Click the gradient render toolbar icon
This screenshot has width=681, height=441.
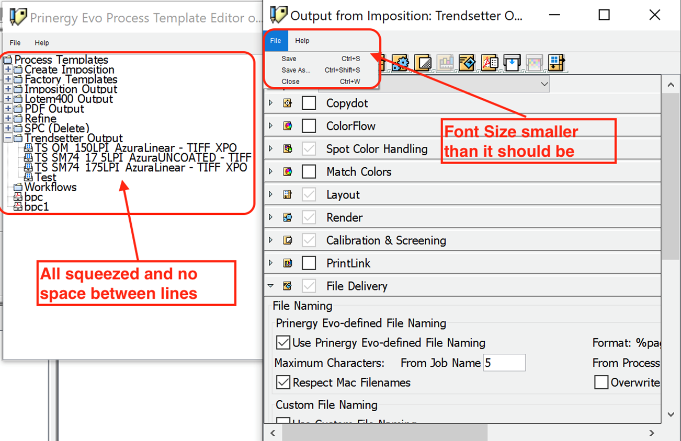click(423, 63)
